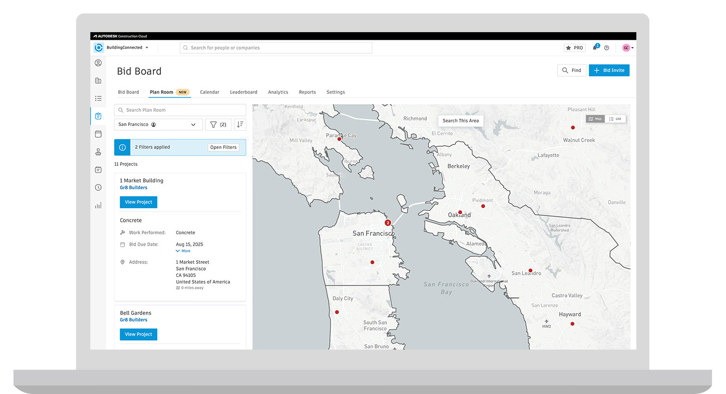The height and width of the screenshot is (394, 726).
Task: Switch to Map view toggle
Action: pos(595,119)
